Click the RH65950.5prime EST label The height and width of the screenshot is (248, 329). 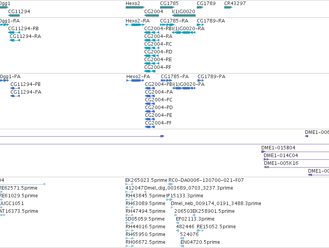click(145, 234)
